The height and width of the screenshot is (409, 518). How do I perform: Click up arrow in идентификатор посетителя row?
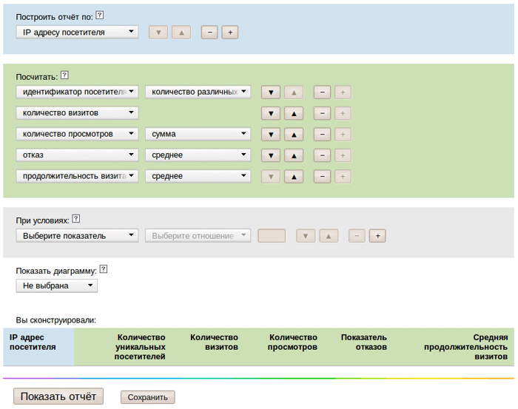[294, 92]
